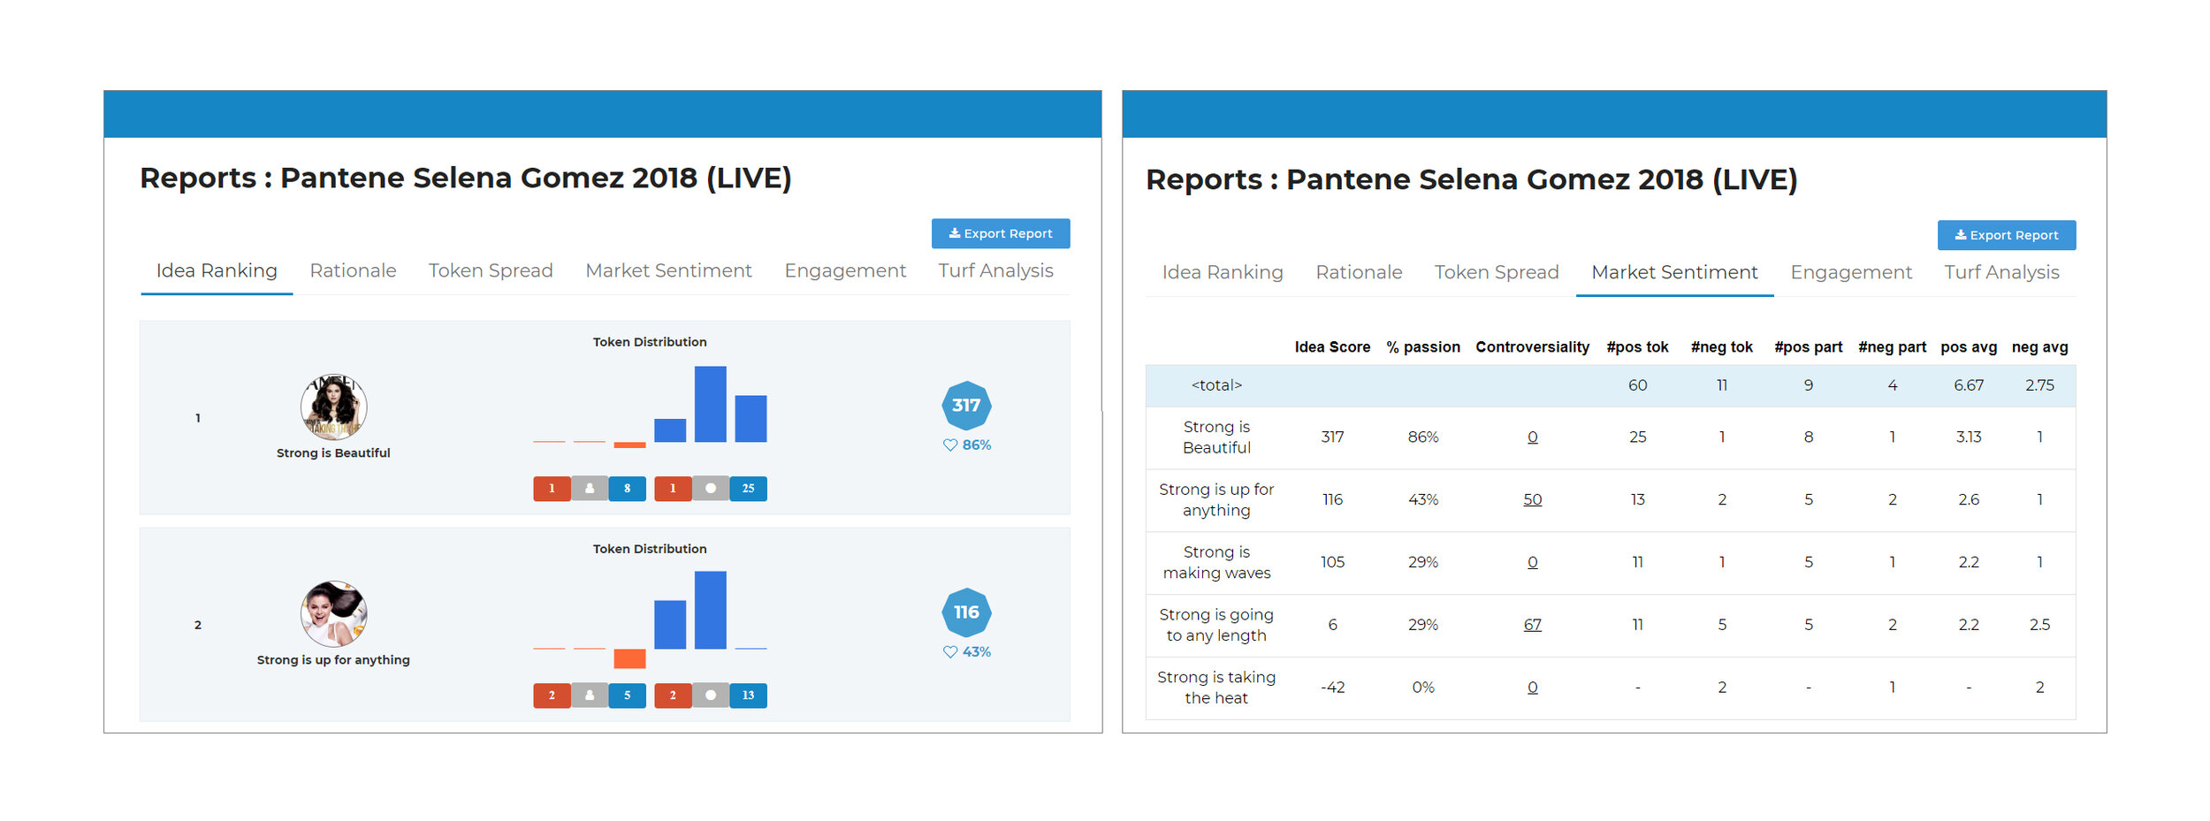Switch to Token Spread tab in the Idea Ranking panel
This screenshot has height=821, width=2210.
pyautogui.click(x=491, y=270)
